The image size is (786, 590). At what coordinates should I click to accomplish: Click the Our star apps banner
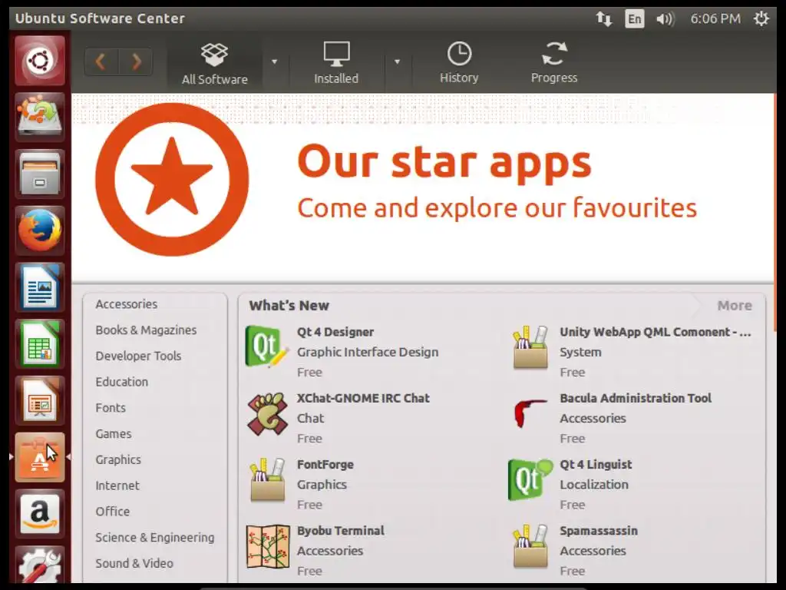tap(423, 187)
